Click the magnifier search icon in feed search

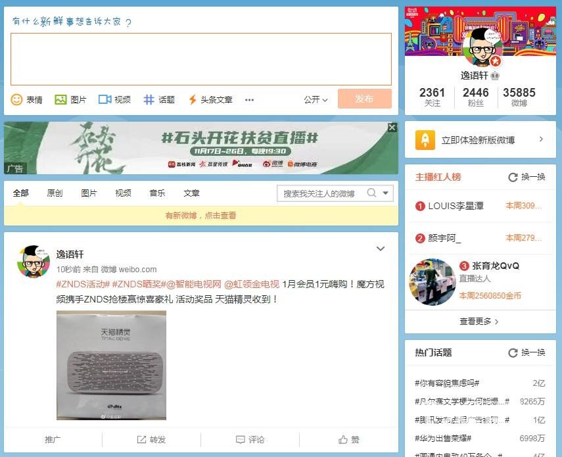point(371,193)
